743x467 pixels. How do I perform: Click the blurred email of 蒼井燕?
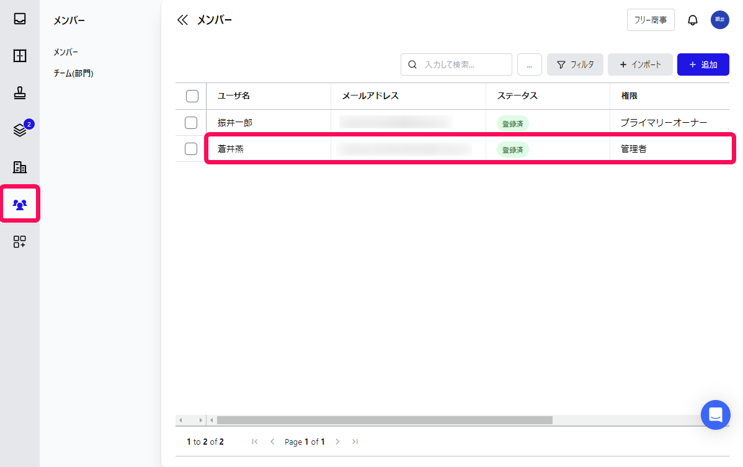(404, 149)
